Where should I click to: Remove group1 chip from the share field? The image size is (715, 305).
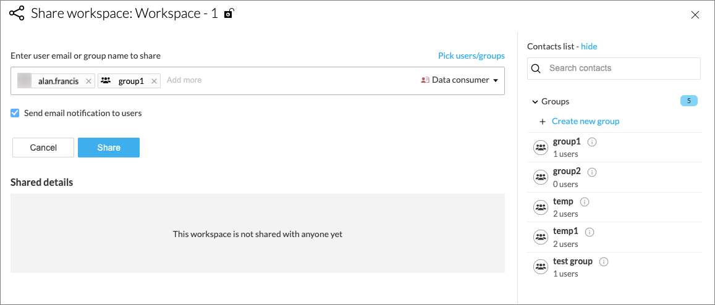click(154, 81)
